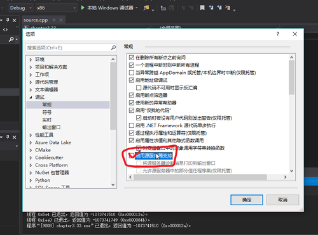Switch to the source.cpp tab
Viewport: 318px width, 235px height.
pos(36,20)
